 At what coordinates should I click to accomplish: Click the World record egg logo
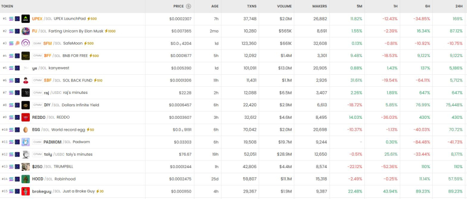click(x=26, y=130)
